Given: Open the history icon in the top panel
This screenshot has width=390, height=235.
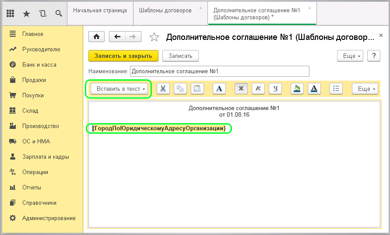Looking at the screenshot, I should pyautogui.click(x=43, y=14).
